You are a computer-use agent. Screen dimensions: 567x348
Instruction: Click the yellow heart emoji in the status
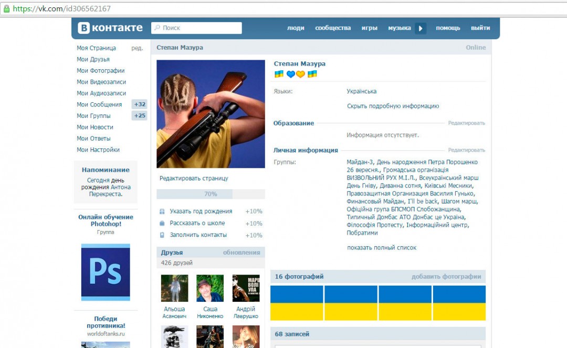click(301, 74)
